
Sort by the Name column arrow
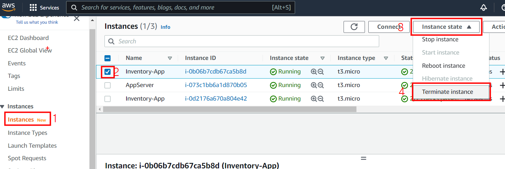(x=170, y=58)
